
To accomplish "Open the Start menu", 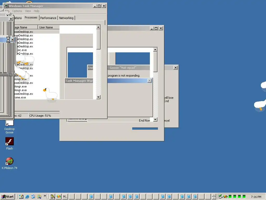I will pyautogui.click(x=8, y=197).
